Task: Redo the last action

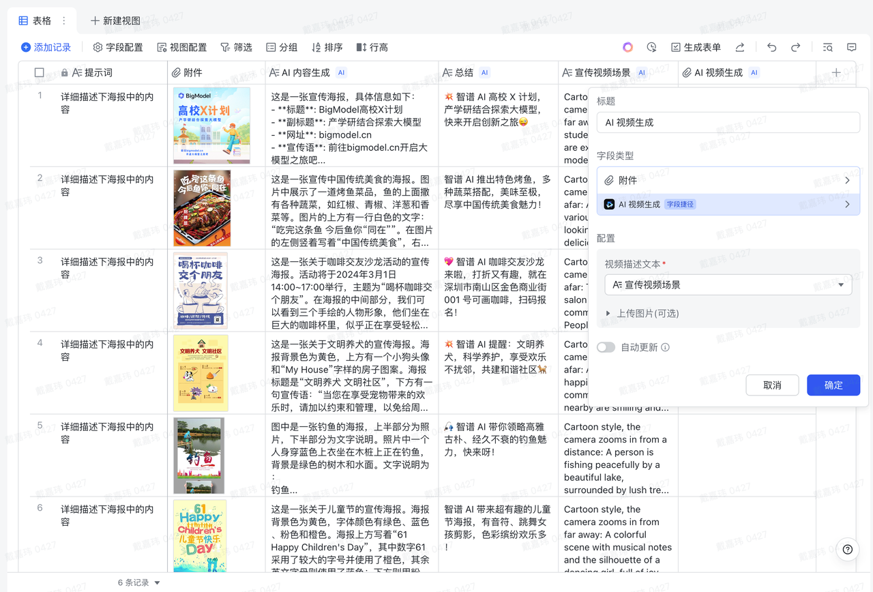Action: coord(795,47)
